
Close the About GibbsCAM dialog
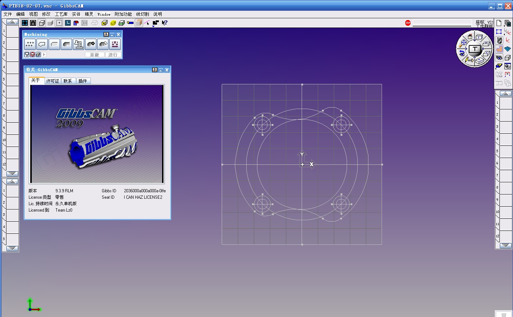point(167,70)
